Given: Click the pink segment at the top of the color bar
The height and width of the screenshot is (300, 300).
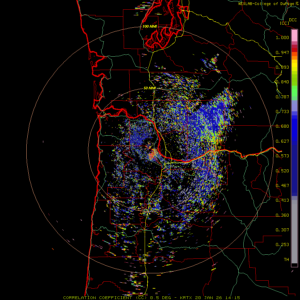Looking at the screenshot, I should click(294, 36).
